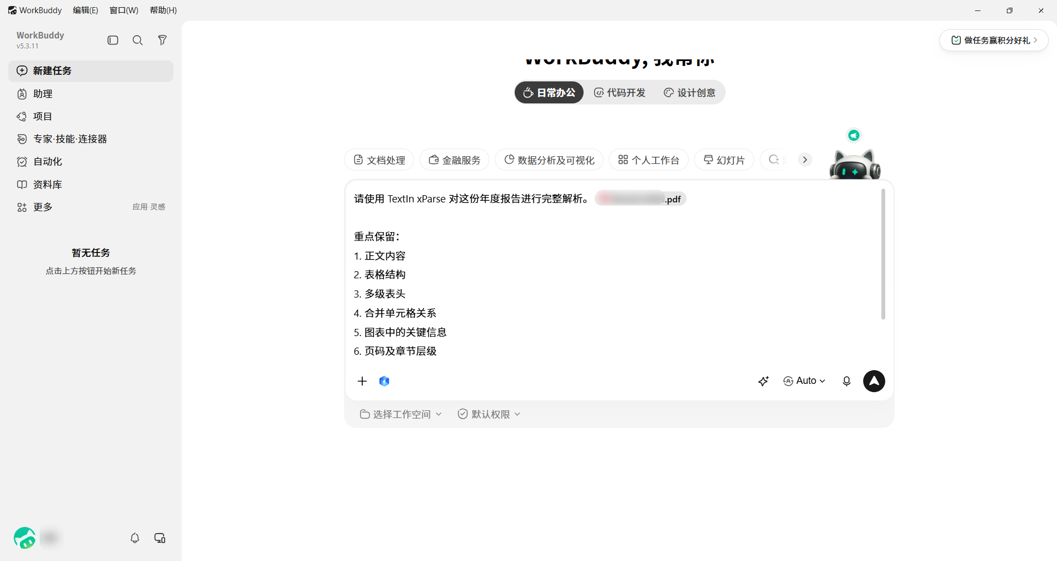
Task: Expand the 选择工作空间 dropdown
Action: (401, 414)
